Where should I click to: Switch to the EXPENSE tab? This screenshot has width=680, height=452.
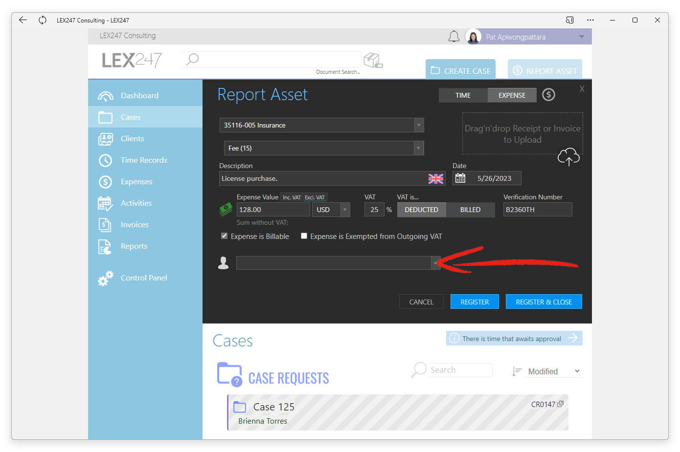(x=512, y=95)
